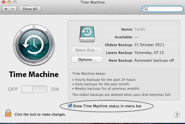This screenshot has width=185, height=124.
Task: Click the OFF label beside the switch
Action: point(13,89)
